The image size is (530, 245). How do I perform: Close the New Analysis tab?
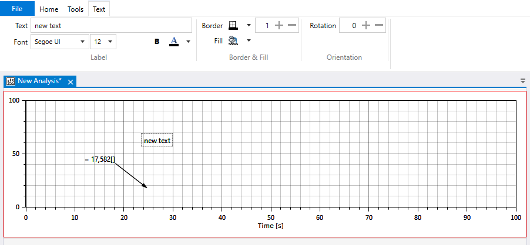click(71, 82)
